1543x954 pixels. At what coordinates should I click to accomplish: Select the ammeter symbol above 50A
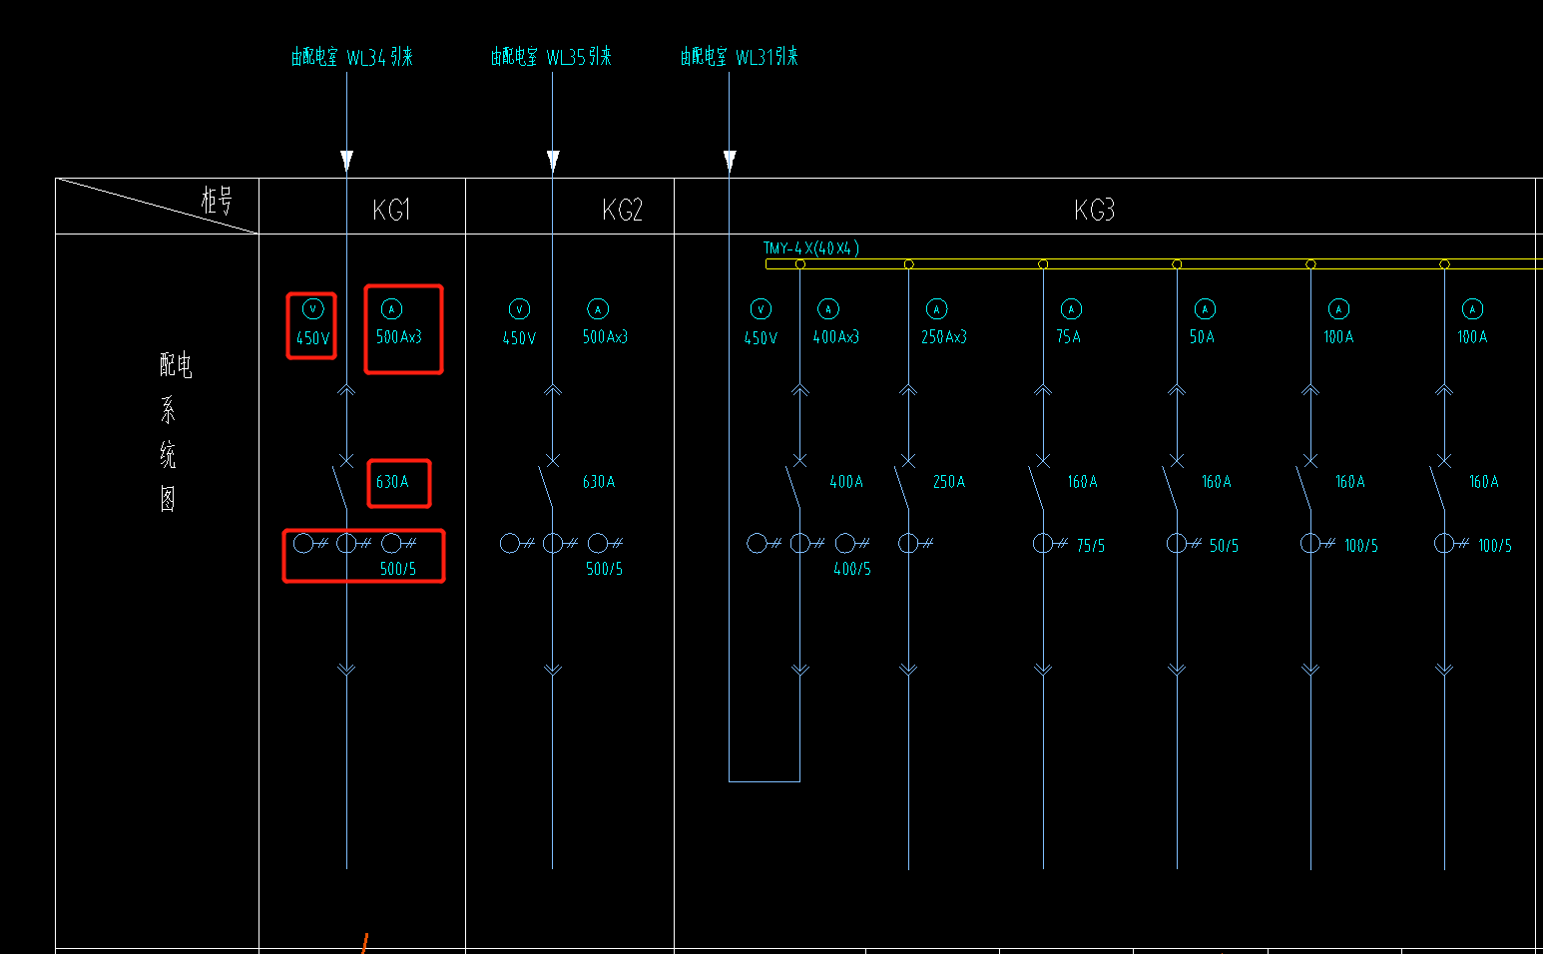tap(1205, 309)
